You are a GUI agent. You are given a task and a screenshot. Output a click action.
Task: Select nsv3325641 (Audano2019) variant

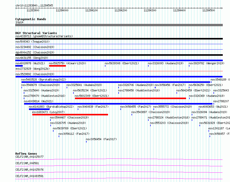[84, 85]
